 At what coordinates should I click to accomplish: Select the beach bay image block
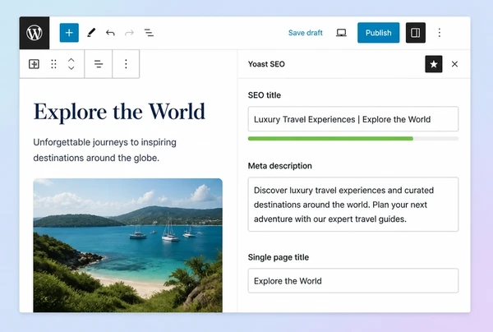pos(127,245)
